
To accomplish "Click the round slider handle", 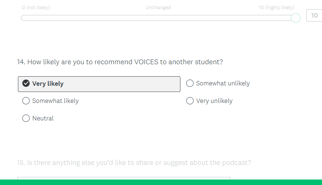I will (x=296, y=18).
